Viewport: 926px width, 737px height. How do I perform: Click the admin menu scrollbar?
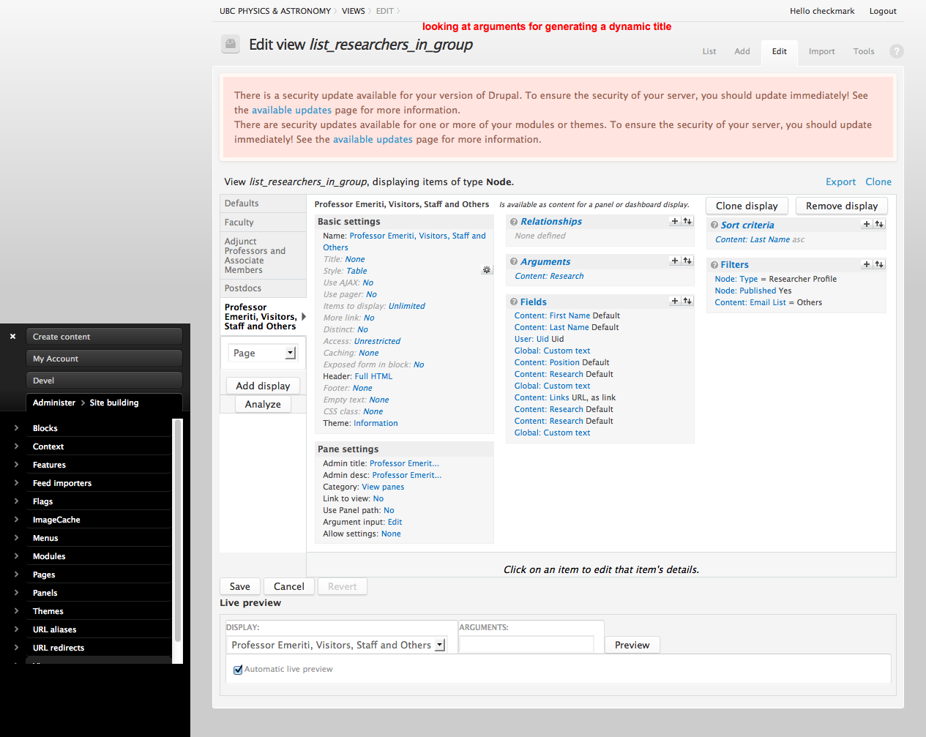coord(177,542)
